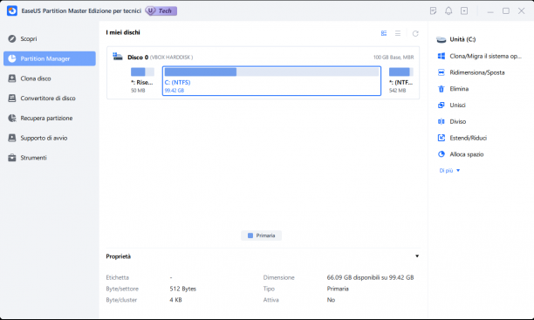Click the Unisci merge icon
The width and height of the screenshot is (534, 320).
tap(442, 106)
